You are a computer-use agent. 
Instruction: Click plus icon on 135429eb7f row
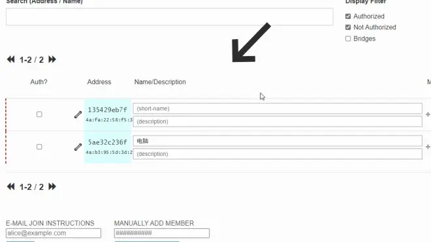coord(428,114)
